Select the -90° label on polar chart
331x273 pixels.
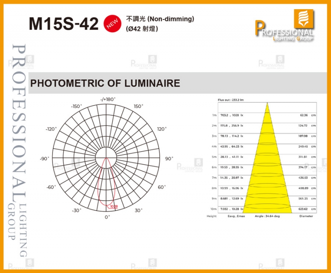(x=45, y=159)
